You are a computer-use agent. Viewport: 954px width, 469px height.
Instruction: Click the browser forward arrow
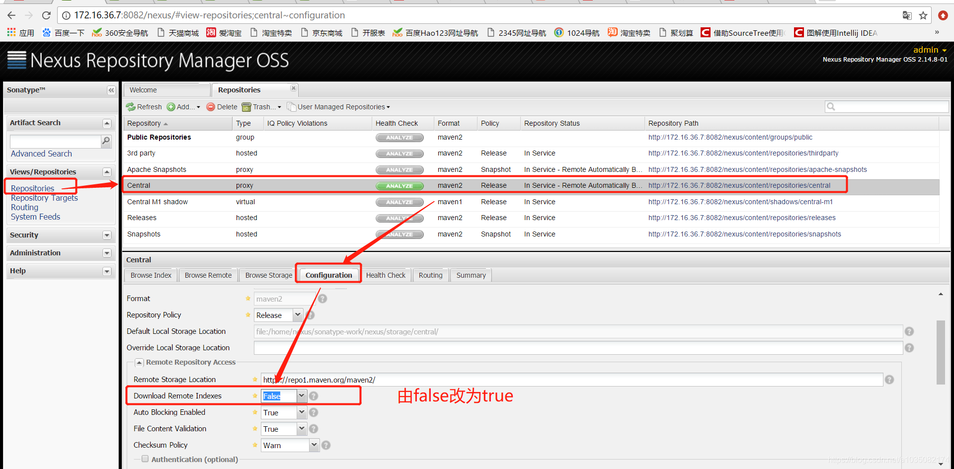pos(29,15)
